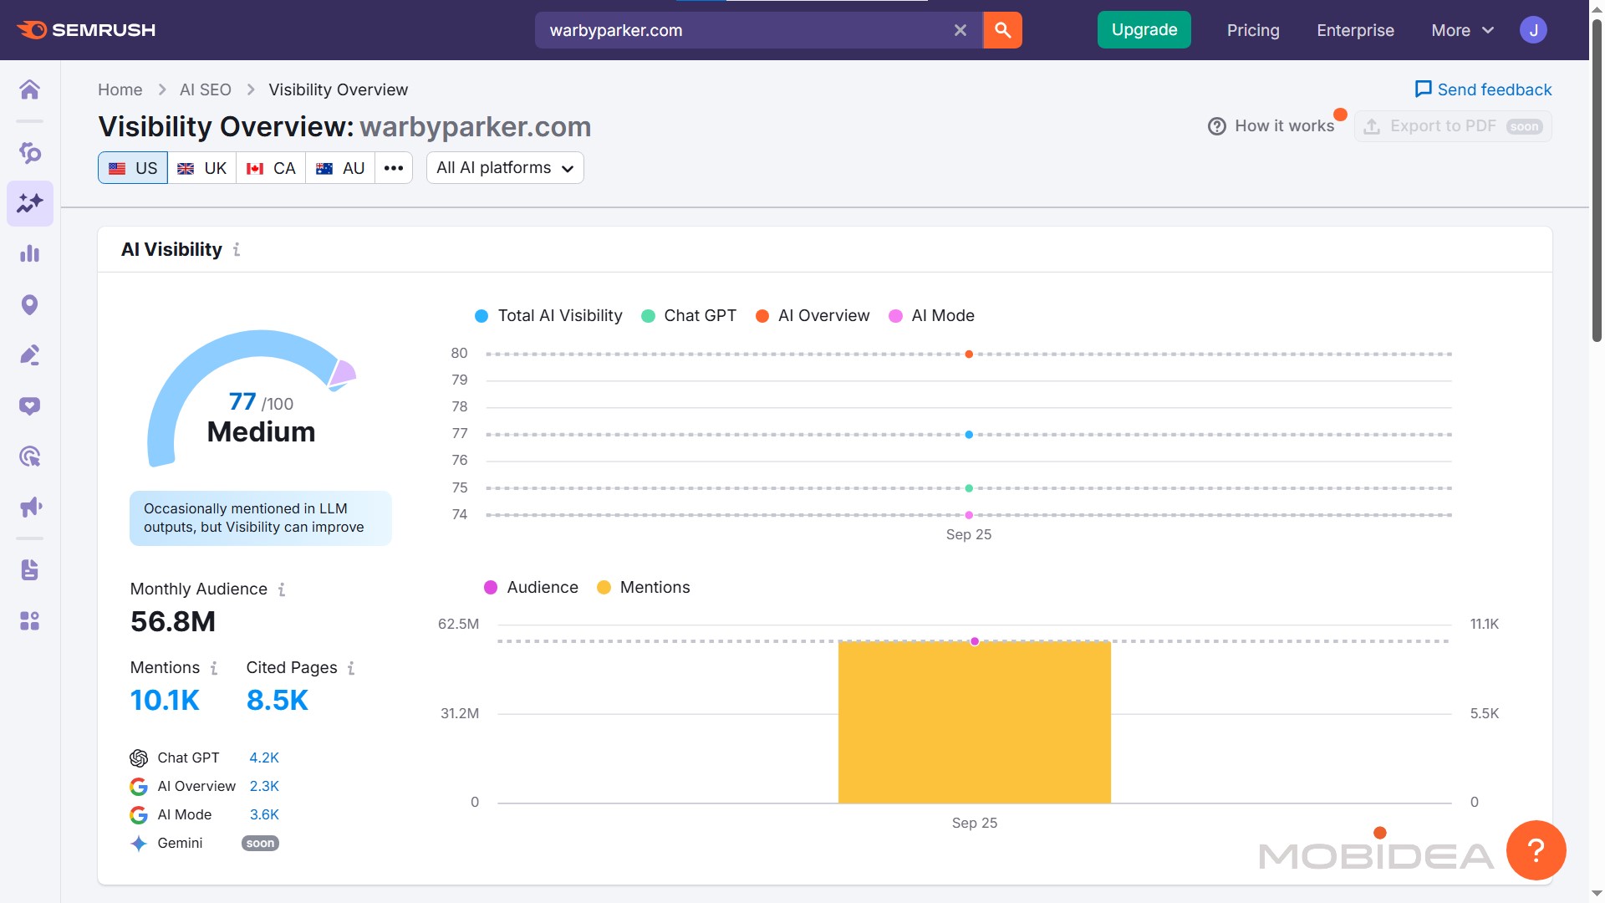The width and height of the screenshot is (1605, 903).
Task: Toggle the Chat GPT legend item
Action: tap(689, 315)
